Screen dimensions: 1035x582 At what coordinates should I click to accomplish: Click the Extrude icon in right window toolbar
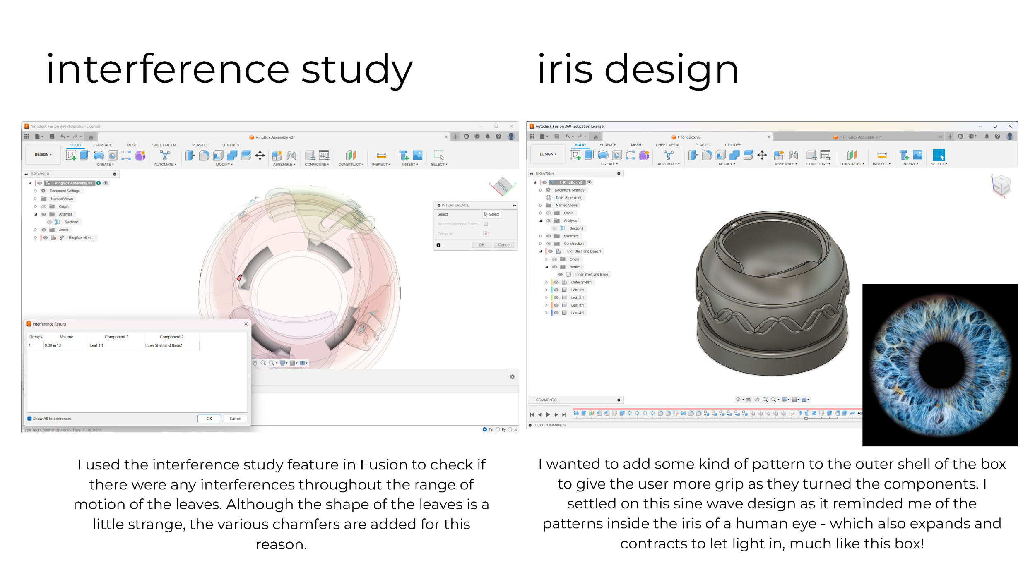pyautogui.click(x=589, y=155)
